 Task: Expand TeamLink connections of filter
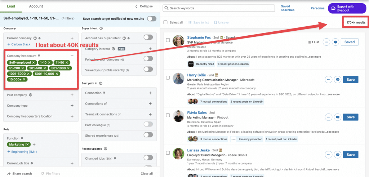150,114
